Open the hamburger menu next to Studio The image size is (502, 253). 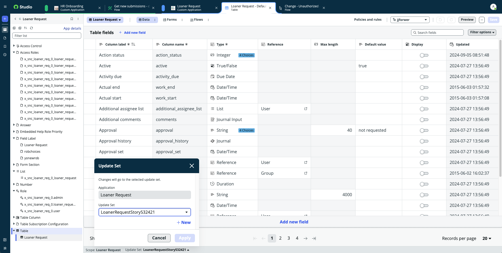[x=5, y=7]
